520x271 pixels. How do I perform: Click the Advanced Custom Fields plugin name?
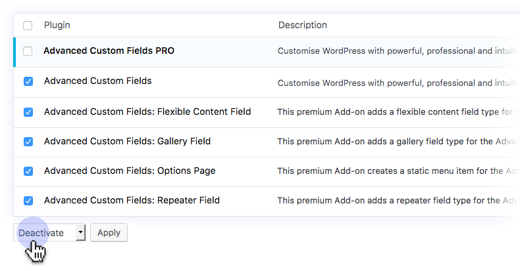(97, 81)
